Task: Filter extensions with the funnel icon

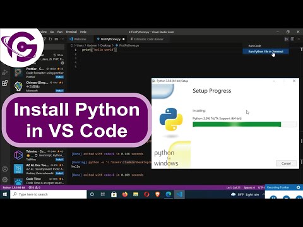Action: [x=45, y=39]
